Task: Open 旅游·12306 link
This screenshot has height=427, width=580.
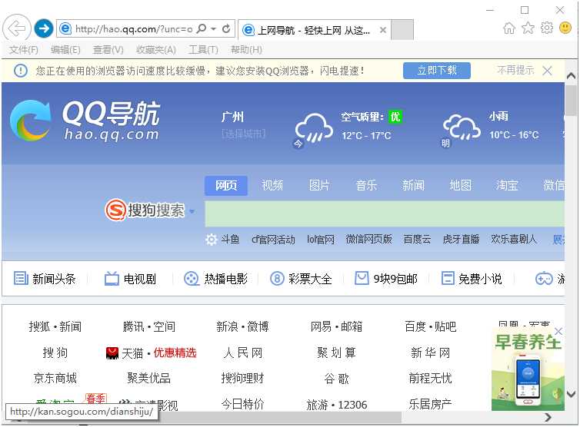Action: coord(337,405)
